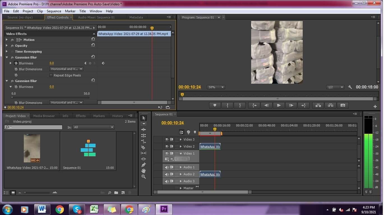
Task: Mute the Audio 1 track speaker icon
Action: [x=167, y=167]
